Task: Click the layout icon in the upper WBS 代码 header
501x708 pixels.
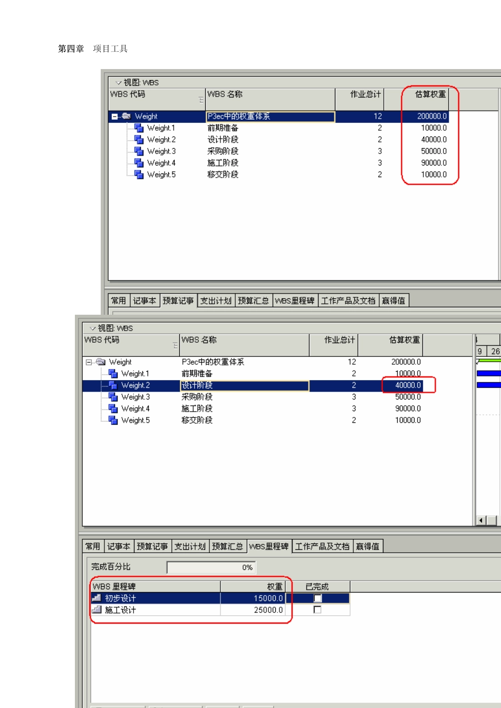Action: point(201,100)
